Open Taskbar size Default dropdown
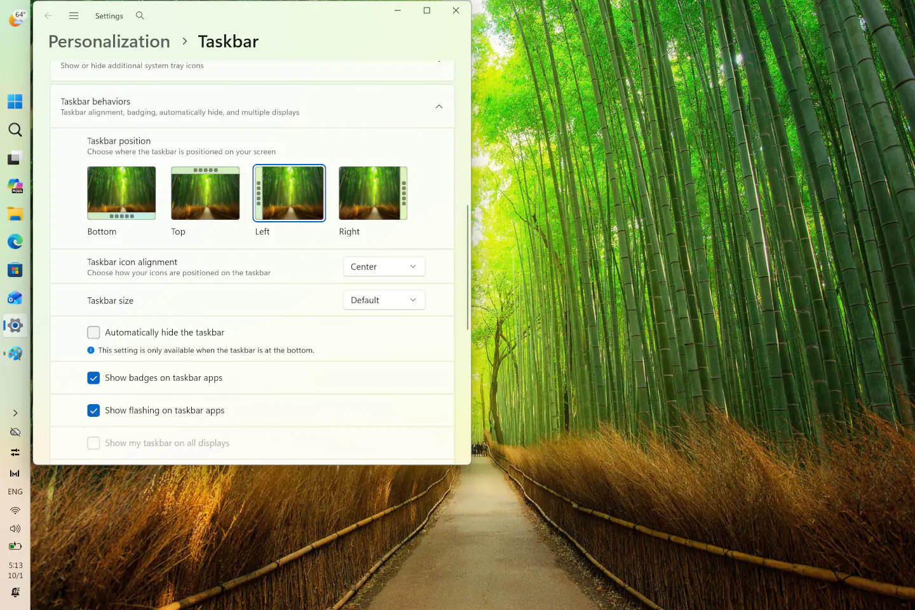The height and width of the screenshot is (610, 915). click(x=384, y=300)
